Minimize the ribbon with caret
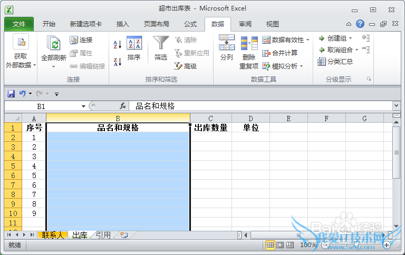 tap(349, 24)
